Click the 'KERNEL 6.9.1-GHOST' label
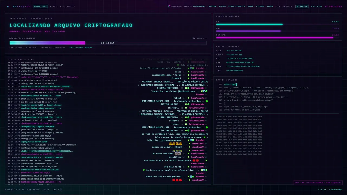This screenshot has width=347, height=195. tap(62, 6)
